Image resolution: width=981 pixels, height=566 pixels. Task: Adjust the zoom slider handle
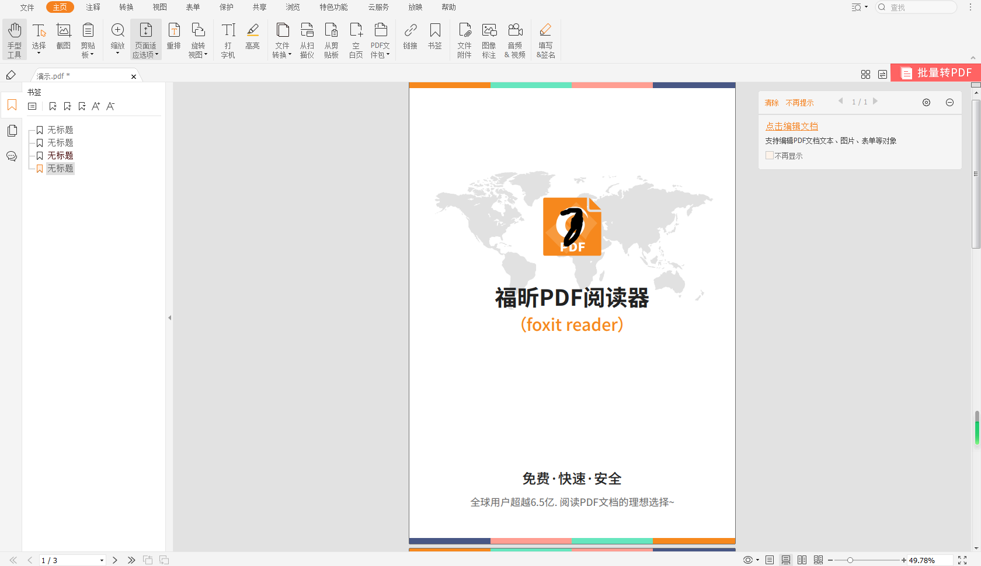850,560
